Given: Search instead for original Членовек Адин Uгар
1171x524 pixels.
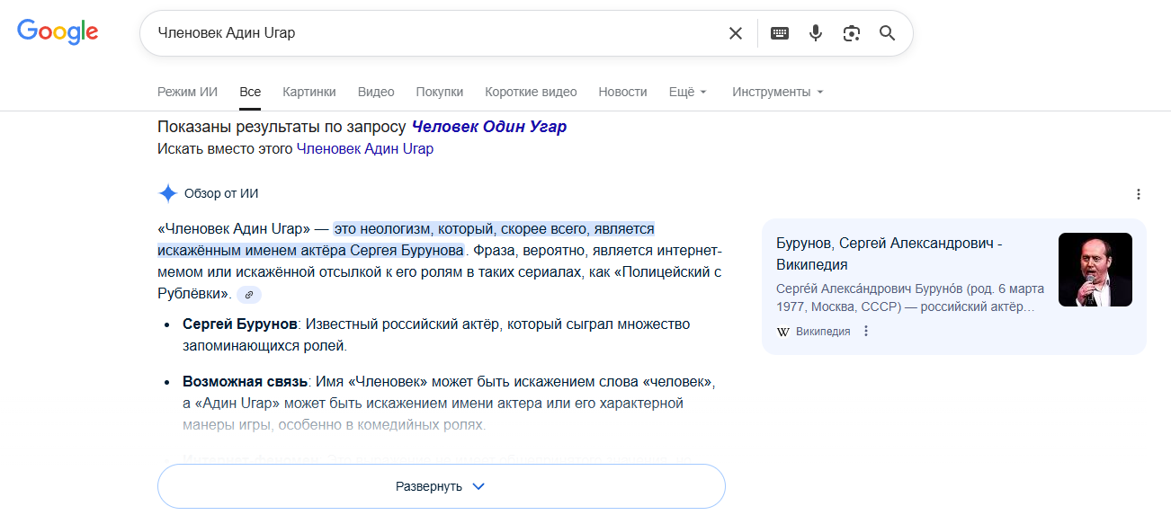Looking at the screenshot, I should 365,149.
